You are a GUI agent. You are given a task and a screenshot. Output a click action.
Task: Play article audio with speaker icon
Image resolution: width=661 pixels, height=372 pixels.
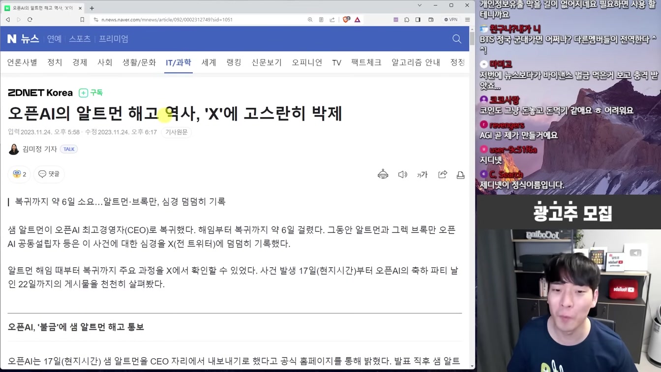(403, 175)
